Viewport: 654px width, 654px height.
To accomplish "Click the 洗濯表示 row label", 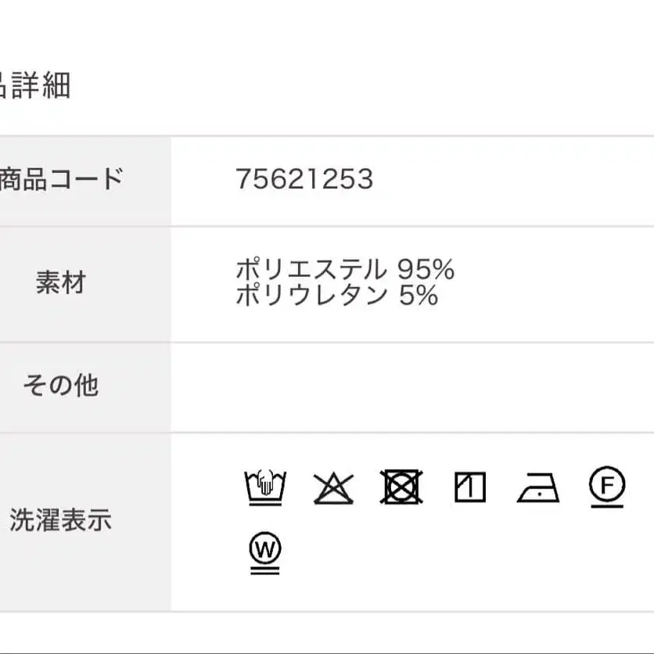I will [x=60, y=520].
